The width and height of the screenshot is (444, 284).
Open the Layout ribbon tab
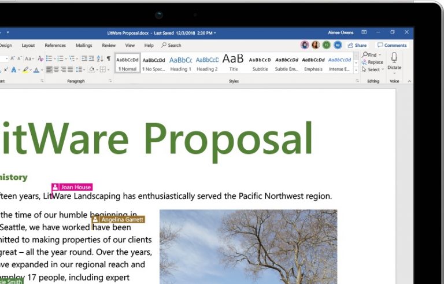click(x=28, y=45)
